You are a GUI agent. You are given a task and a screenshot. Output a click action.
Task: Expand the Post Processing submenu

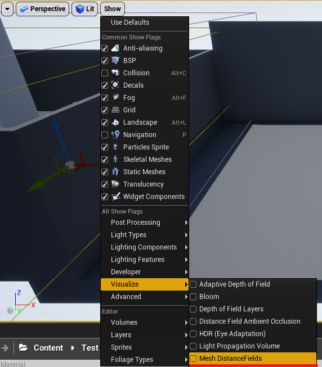[145, 223]
